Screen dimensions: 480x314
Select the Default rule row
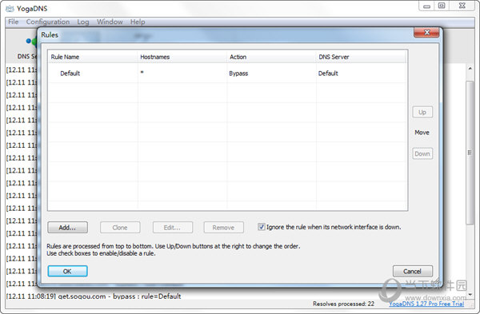[227, 74]
